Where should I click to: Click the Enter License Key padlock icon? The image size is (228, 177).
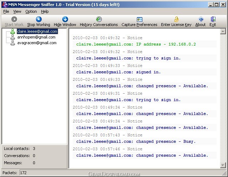coord(176,19)
